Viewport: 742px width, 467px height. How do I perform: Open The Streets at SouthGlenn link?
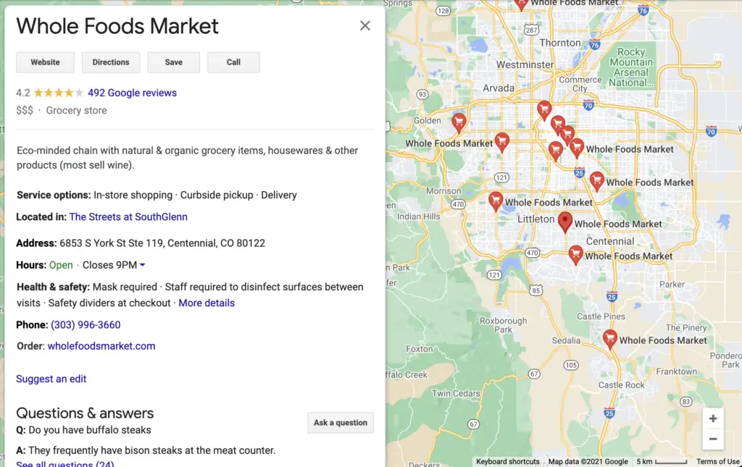pos(128,217)
